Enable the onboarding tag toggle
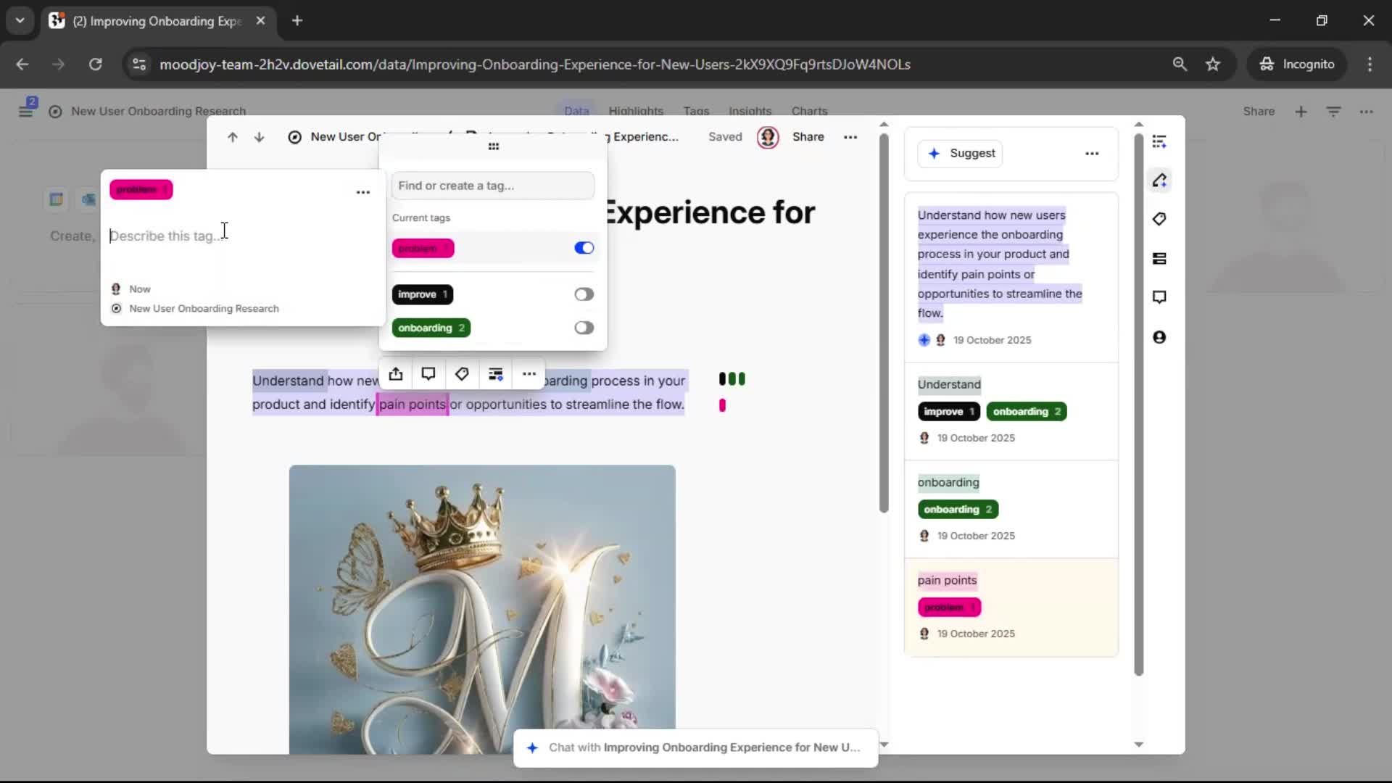 click(584, 328)
